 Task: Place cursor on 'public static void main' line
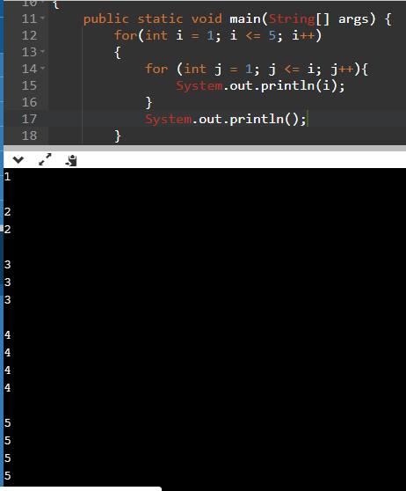tap(237, 19)
